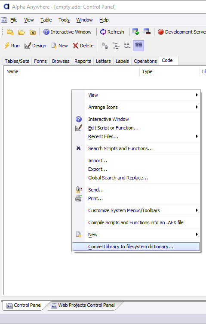Switch to the Reports tab
Screen dimensions: 206x324
[x=83, y=61]
